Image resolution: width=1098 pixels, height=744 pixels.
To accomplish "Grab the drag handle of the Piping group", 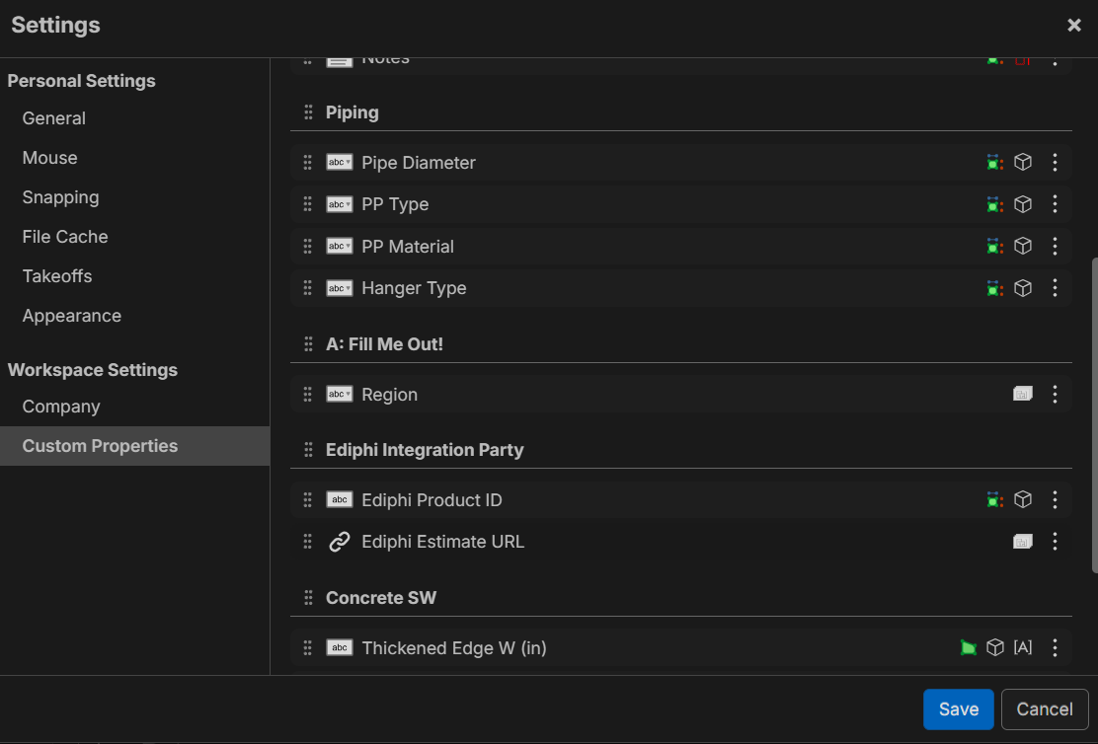I will coord(308,112).
